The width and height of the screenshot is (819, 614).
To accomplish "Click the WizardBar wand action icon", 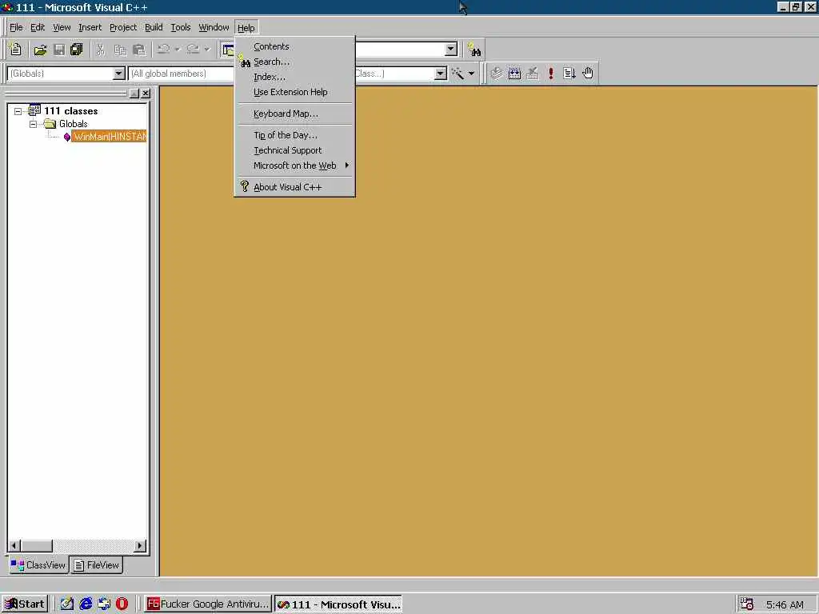I will click(x=457, y=74).
